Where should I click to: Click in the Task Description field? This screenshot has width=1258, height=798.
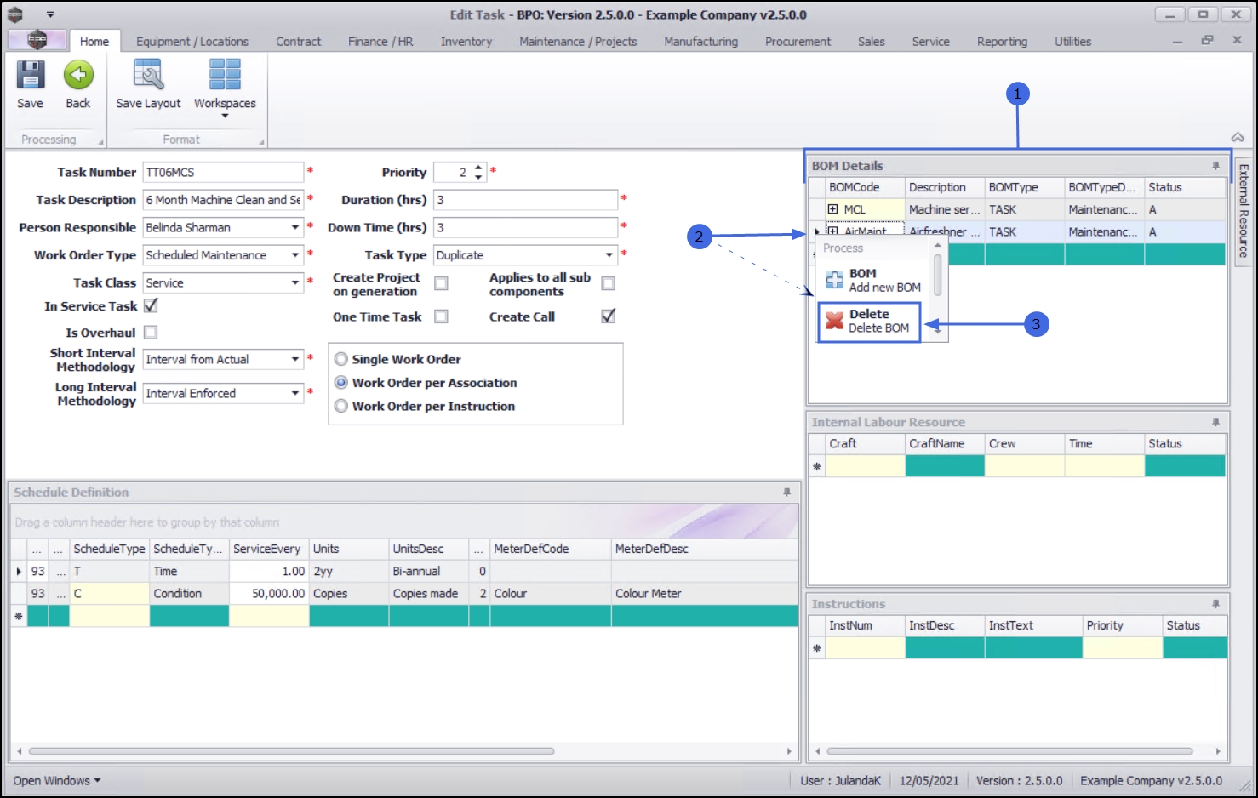tap(223, 200)
